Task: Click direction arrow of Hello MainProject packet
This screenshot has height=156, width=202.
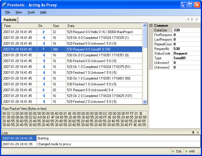Action: tap(44, 32)
